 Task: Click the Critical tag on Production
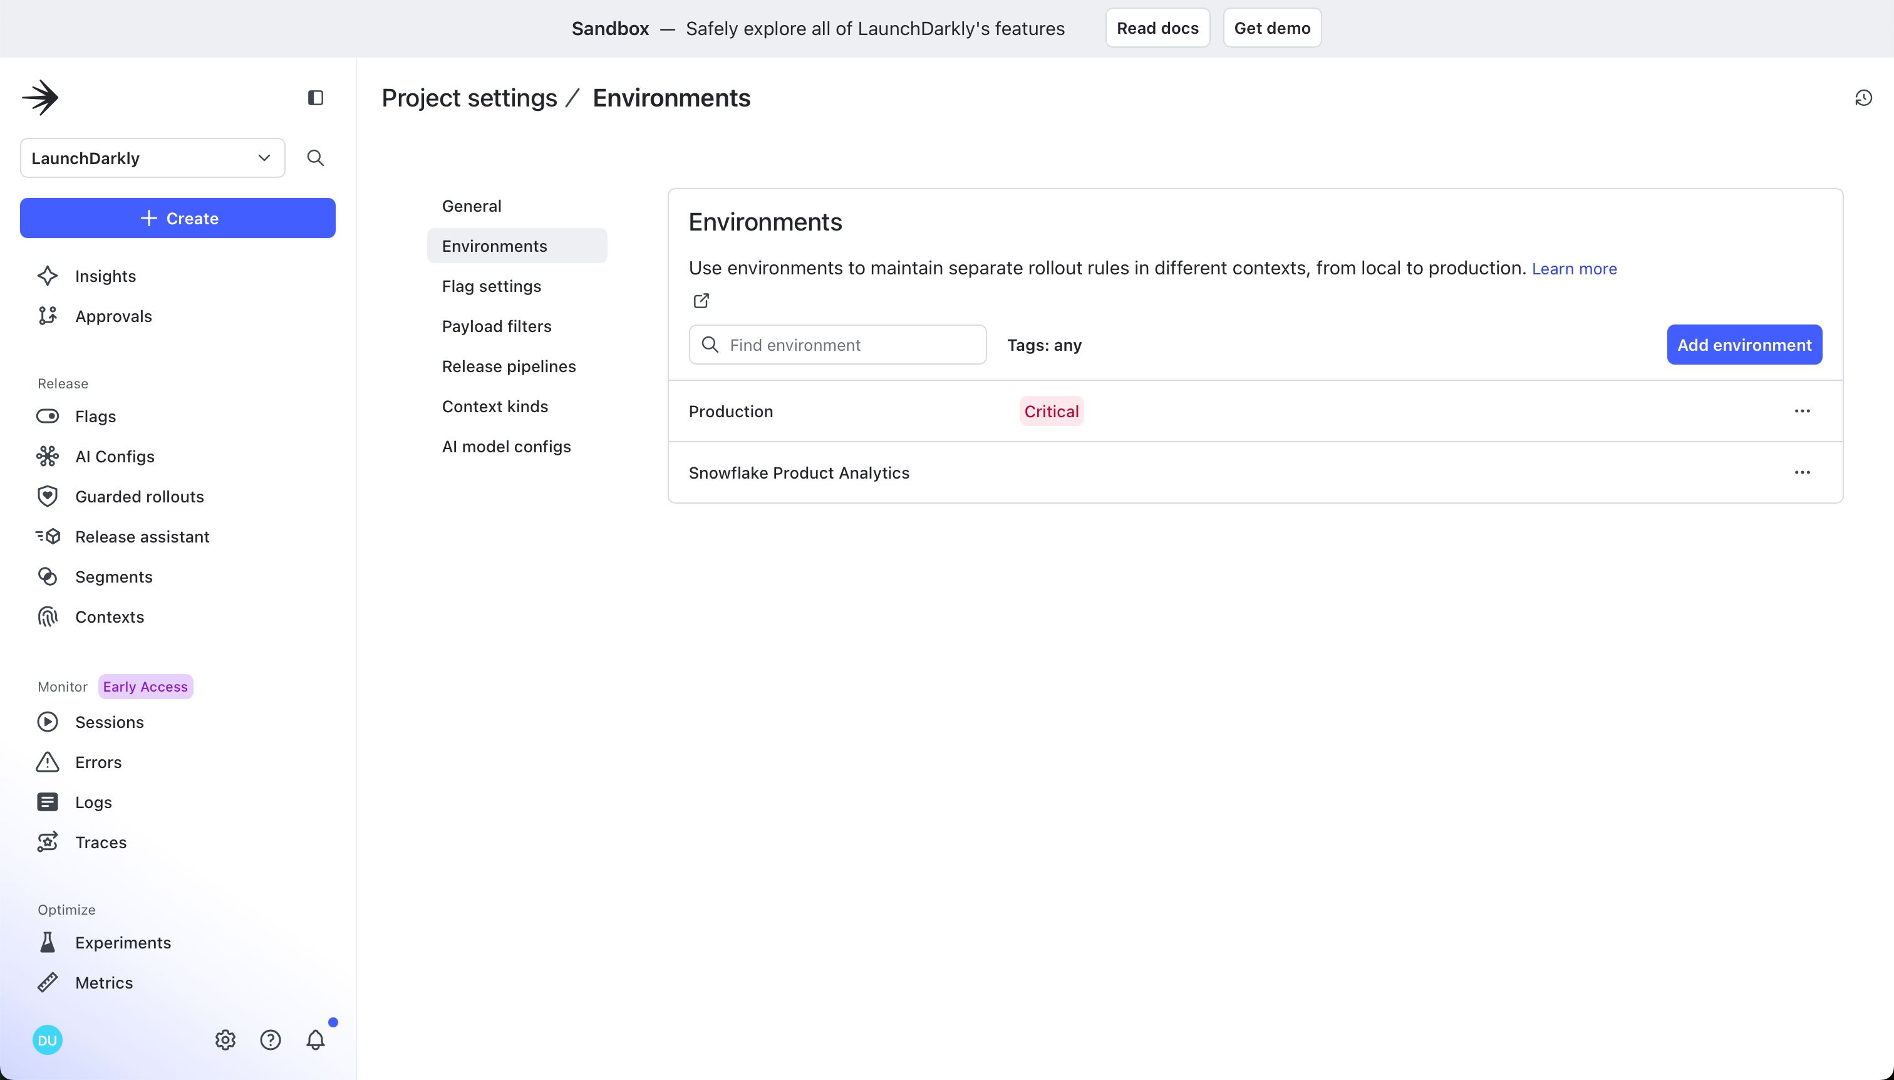coord(1051,411)
